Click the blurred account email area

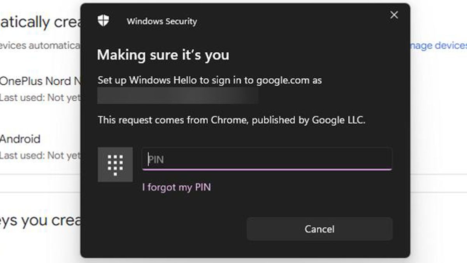(178, 95)
